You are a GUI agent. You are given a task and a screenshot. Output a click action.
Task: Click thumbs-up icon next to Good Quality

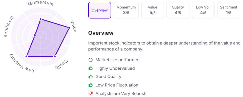pyautogui.click(x=90, y=76)
